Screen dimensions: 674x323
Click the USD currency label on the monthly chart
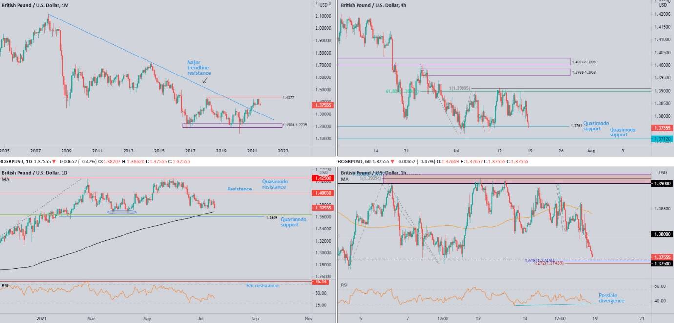pyautogui.click(x=323, y=5)
